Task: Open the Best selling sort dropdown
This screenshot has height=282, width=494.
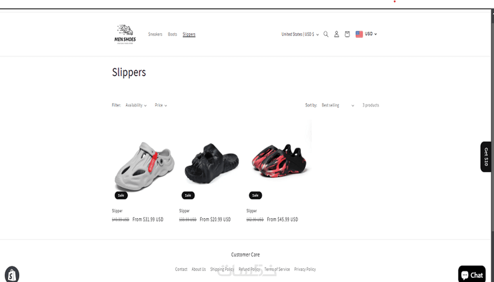Action: (338, 105)
